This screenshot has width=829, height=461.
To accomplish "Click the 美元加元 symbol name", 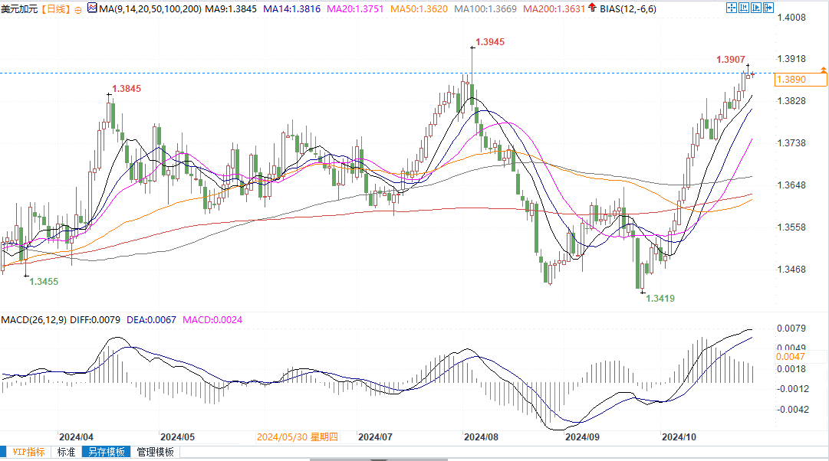I will tap(19, 9).
